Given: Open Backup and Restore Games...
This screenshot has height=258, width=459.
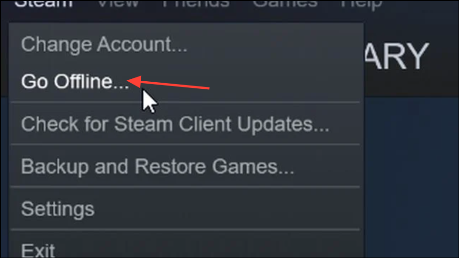Looking at the screenshot, I should coord(186,166).
